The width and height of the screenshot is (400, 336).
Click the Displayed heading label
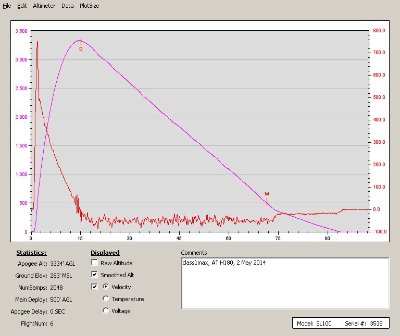click(105, 253)
